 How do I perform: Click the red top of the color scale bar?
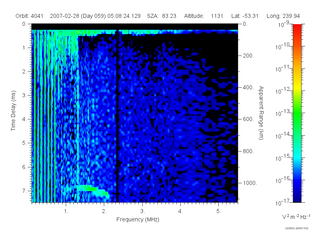point(297,28)
